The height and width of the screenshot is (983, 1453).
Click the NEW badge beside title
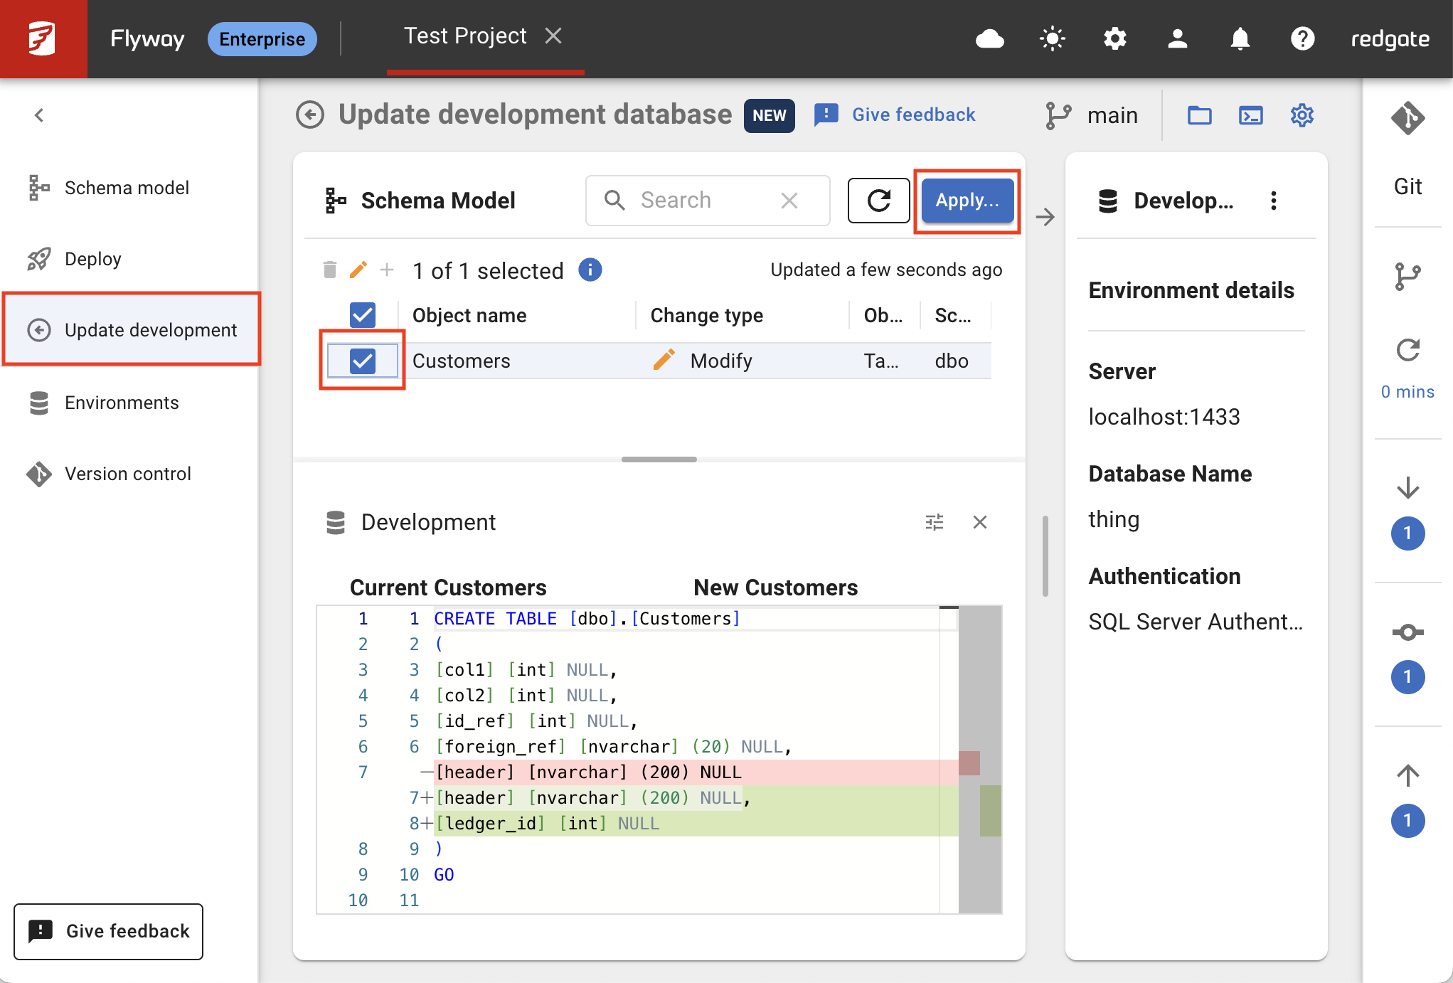coord(769,115)
